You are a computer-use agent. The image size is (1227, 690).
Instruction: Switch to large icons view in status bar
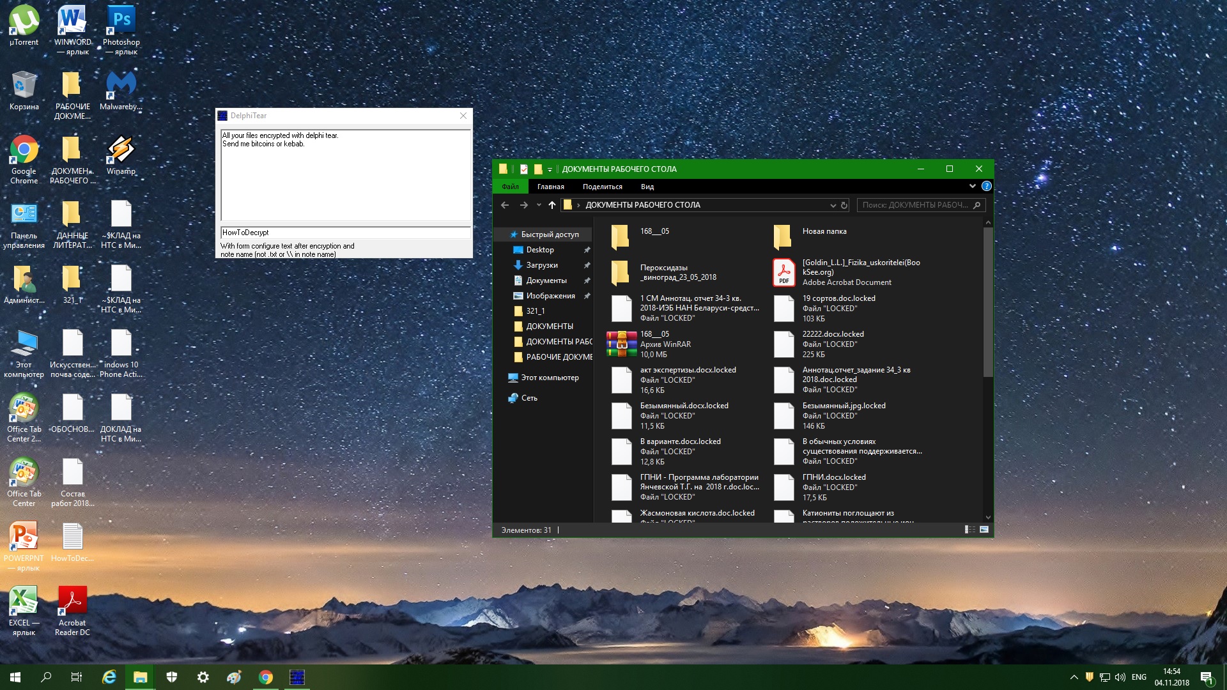984,530
